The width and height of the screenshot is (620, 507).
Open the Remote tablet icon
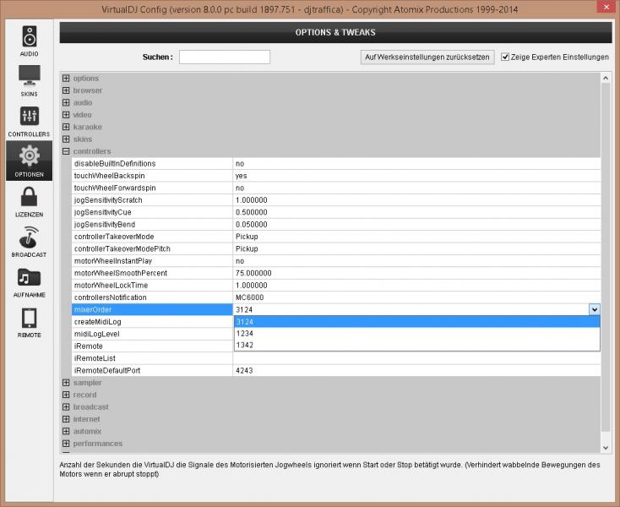[30, 318]
